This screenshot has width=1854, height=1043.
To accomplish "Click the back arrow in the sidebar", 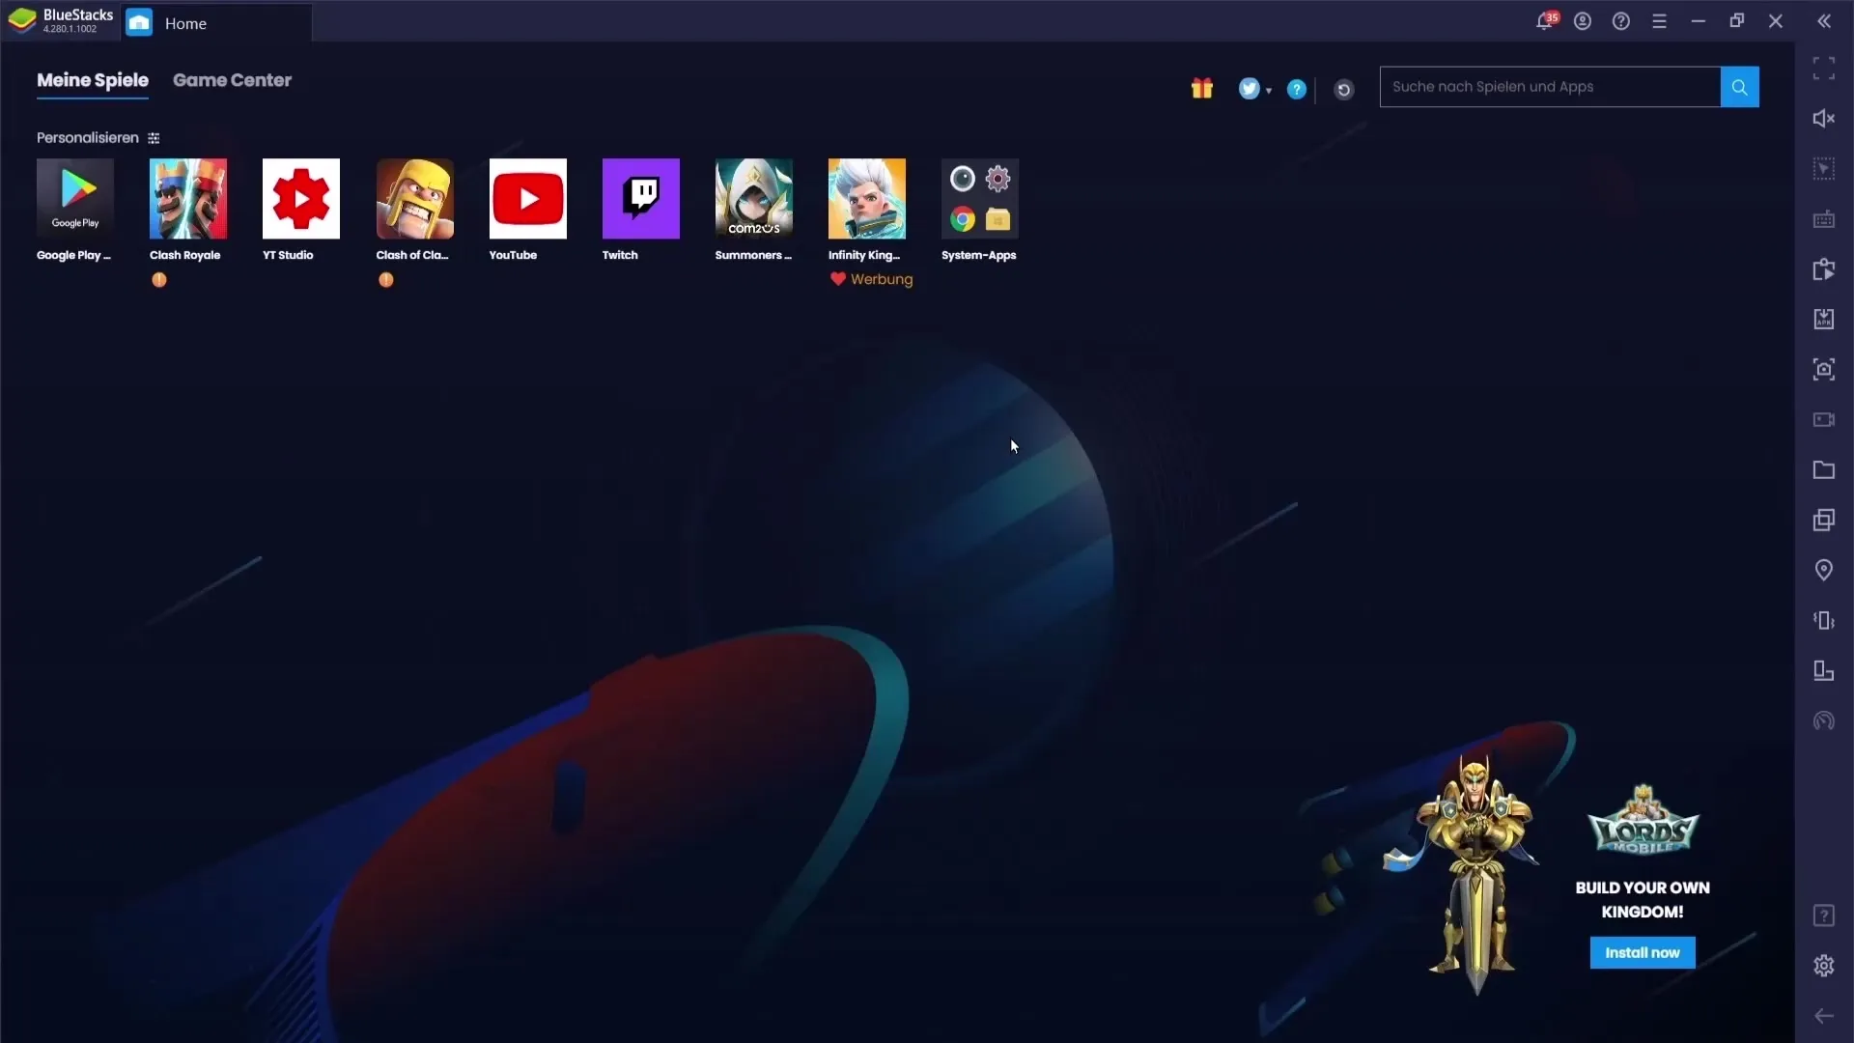I will pos(1823,1016).
